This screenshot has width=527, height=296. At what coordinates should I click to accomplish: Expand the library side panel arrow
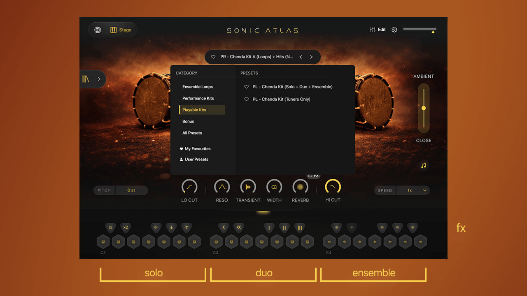99,79
